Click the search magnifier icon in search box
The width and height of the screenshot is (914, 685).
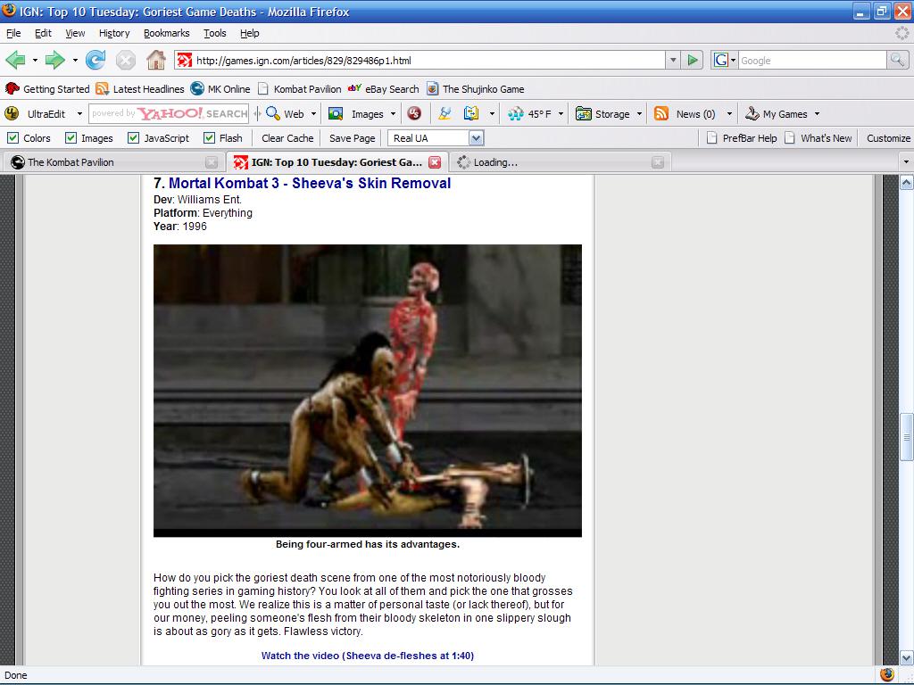click(x=897, y=61)
